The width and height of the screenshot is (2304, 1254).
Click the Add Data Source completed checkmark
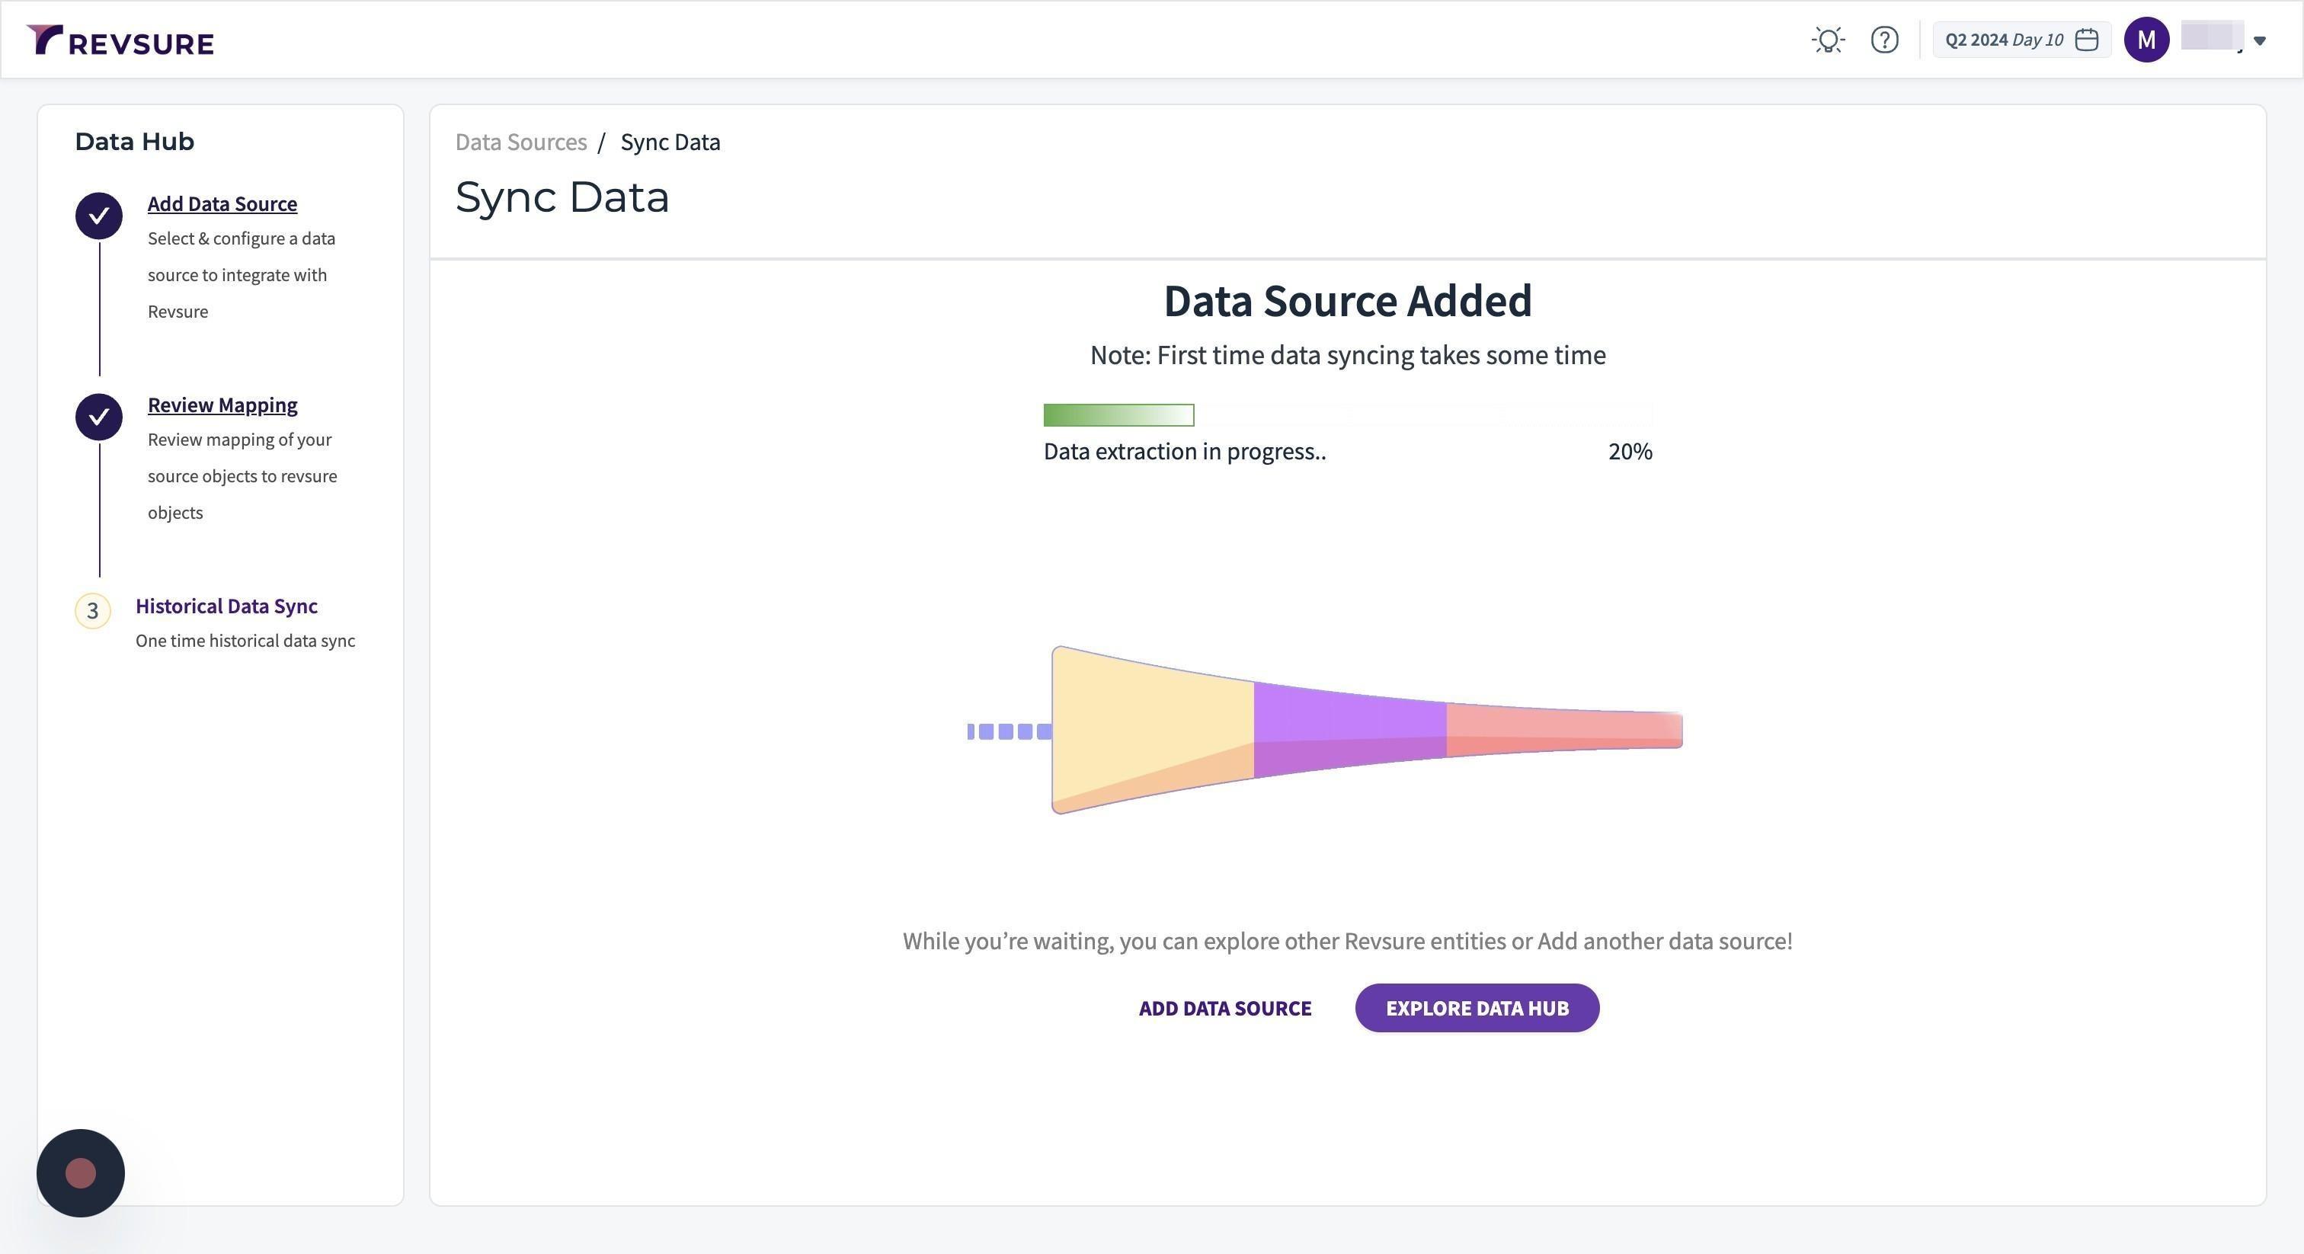[x=99, y=216]
